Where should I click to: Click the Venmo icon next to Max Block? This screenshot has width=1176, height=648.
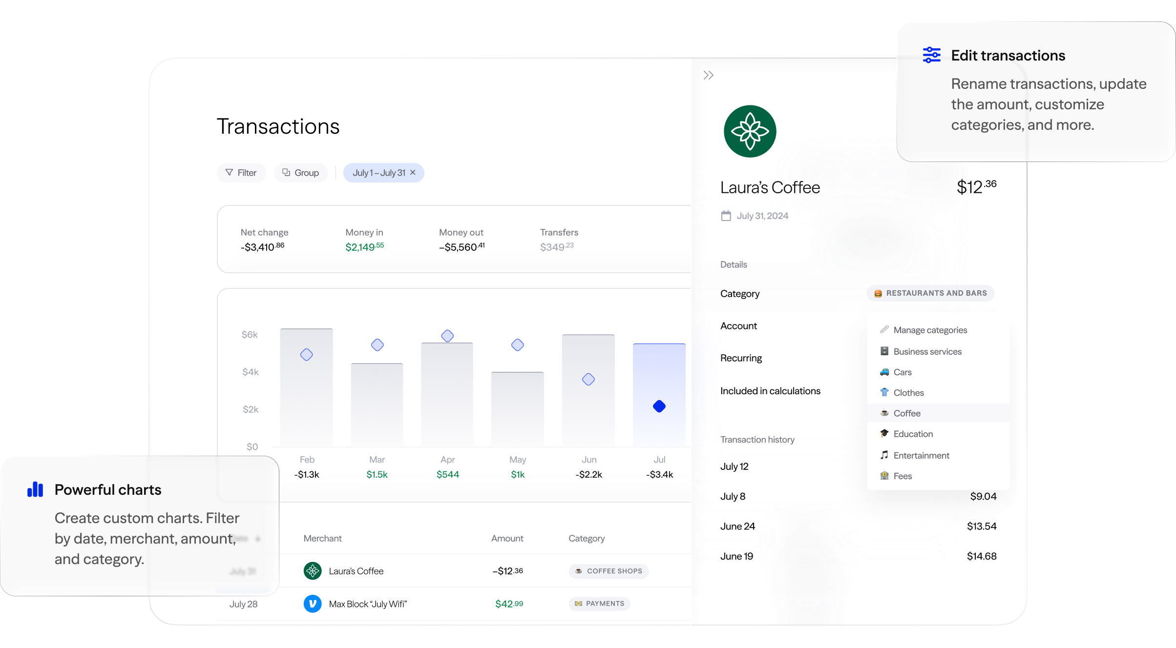click(x=313, y=604)
